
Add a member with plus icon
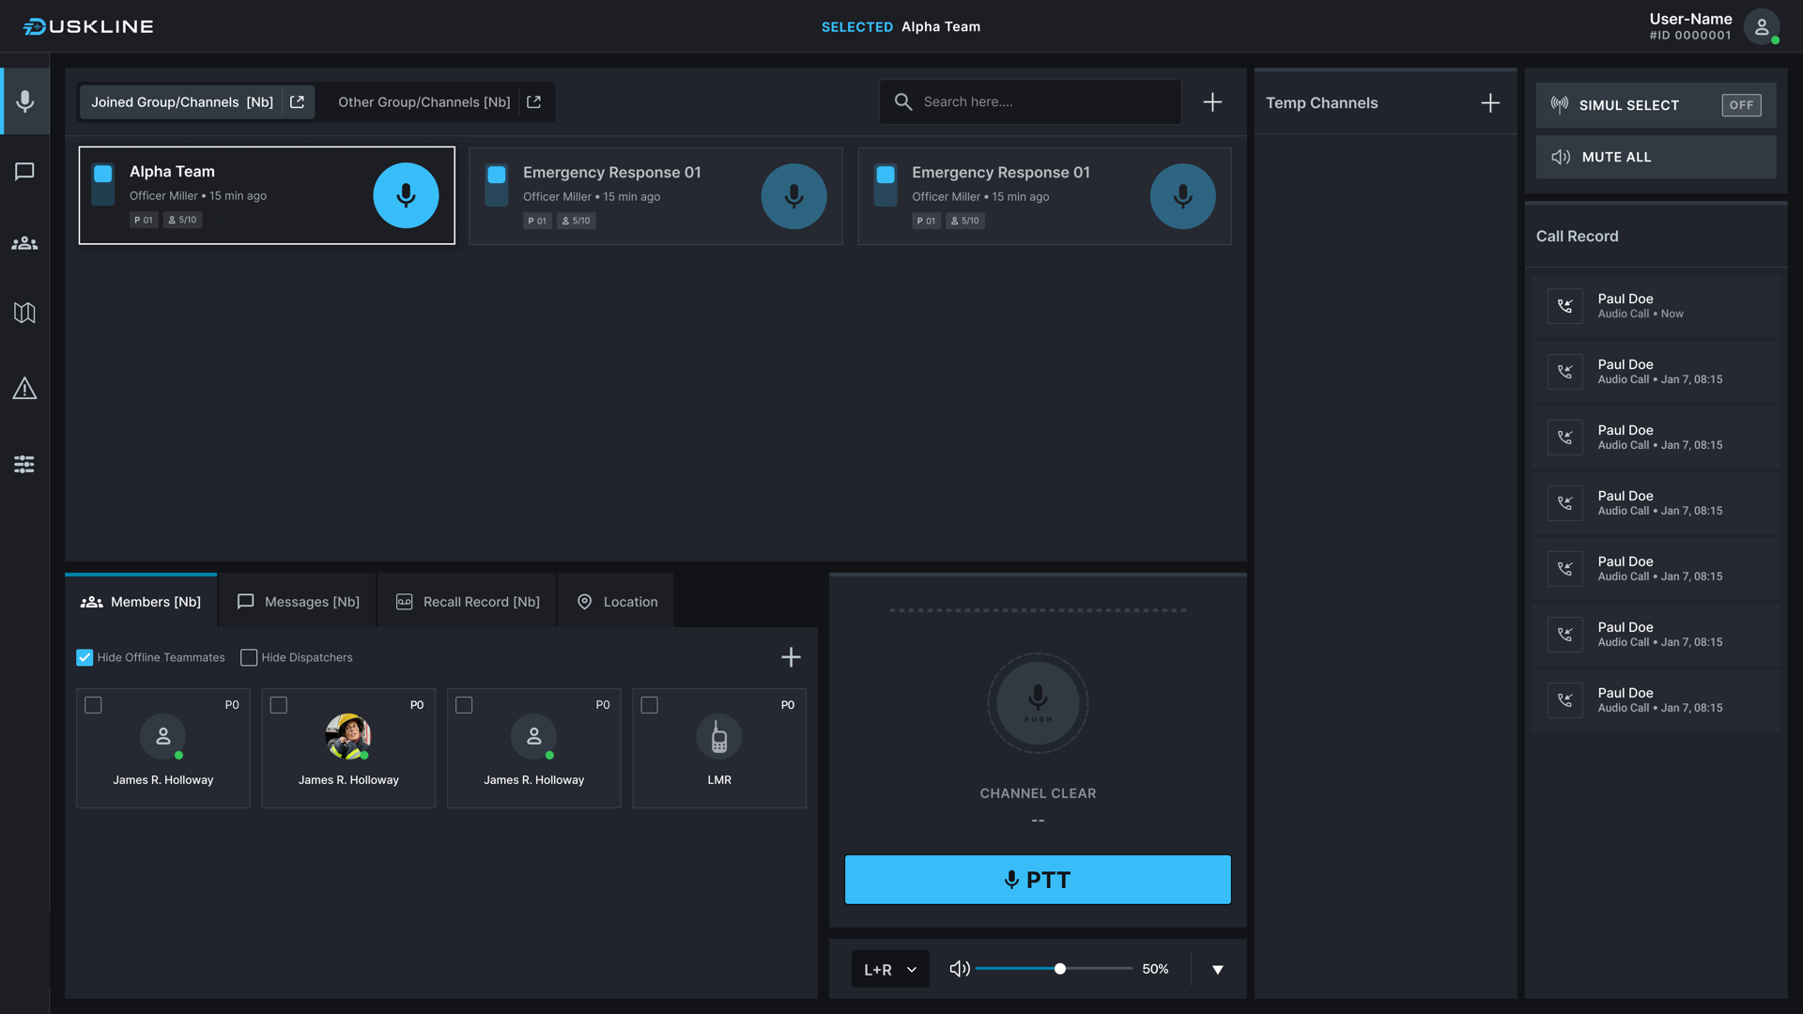791,657
